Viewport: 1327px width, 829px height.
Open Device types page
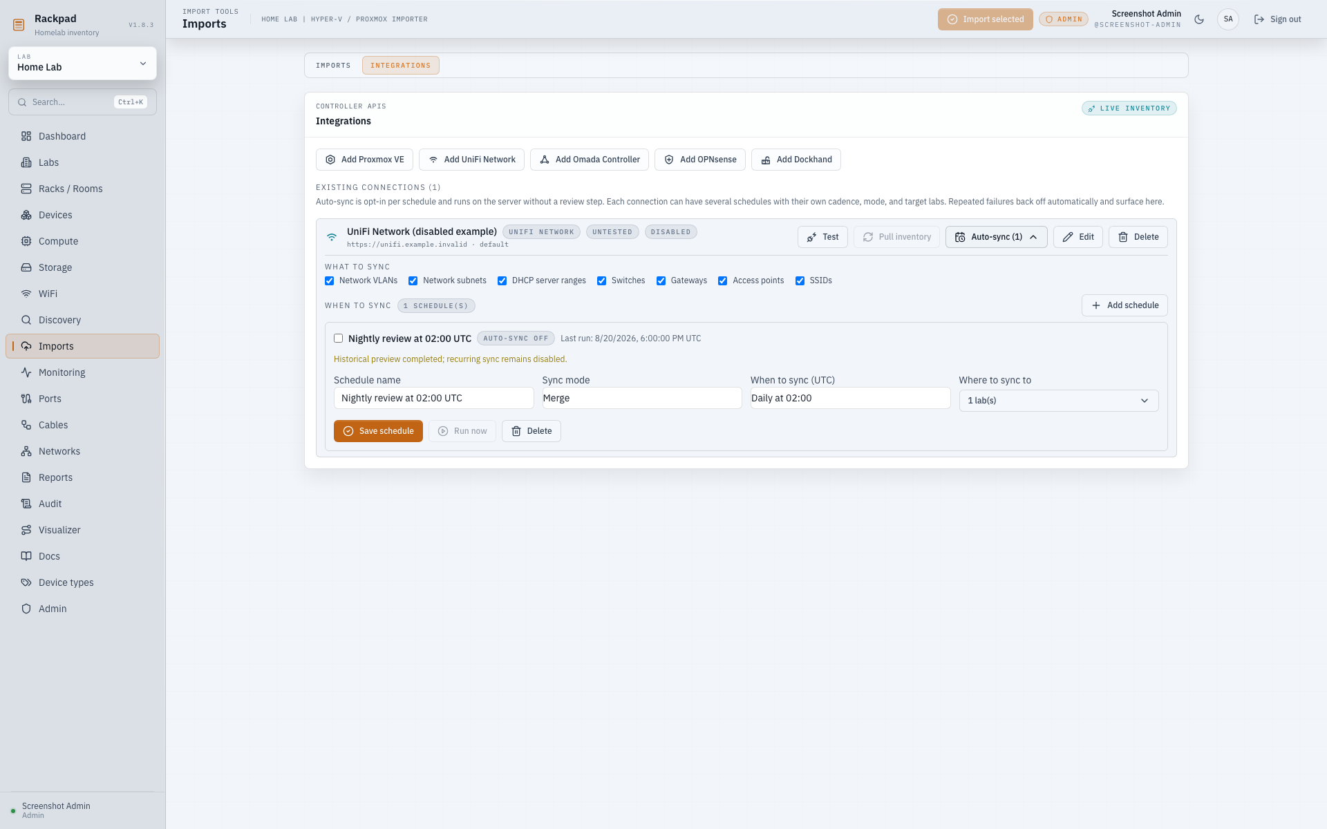(82, 582)
